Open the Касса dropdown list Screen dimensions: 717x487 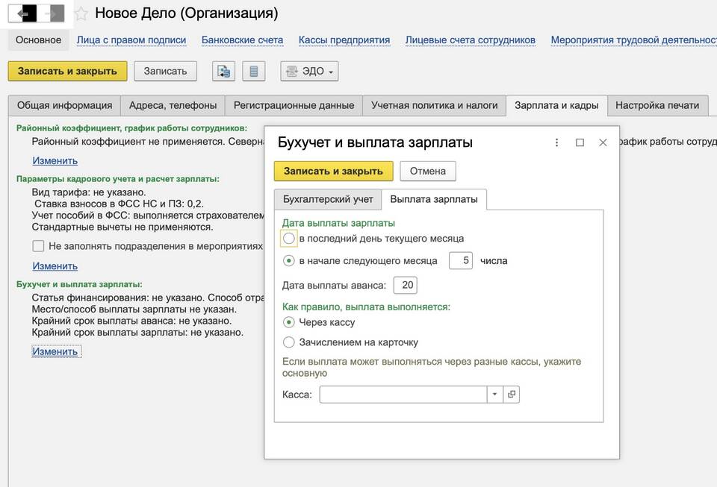pos(494,395)
